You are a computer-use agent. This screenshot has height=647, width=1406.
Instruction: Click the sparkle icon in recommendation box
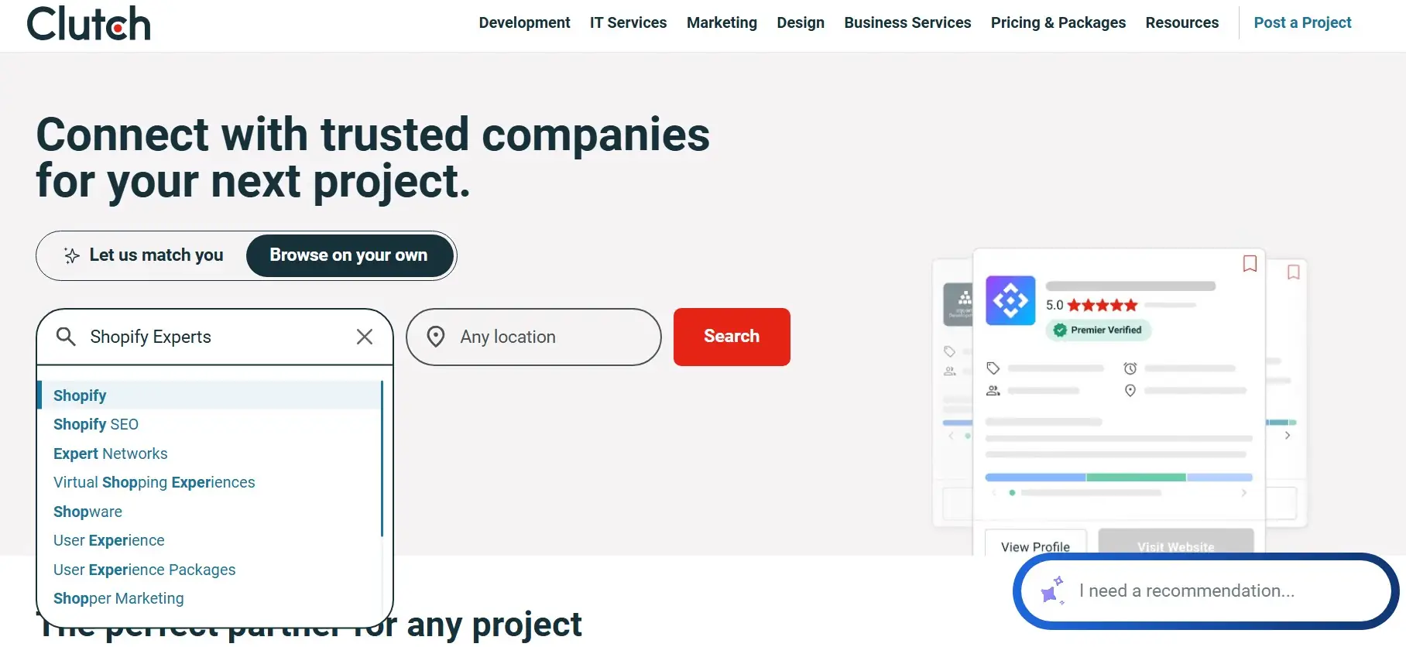[1051, 591]
